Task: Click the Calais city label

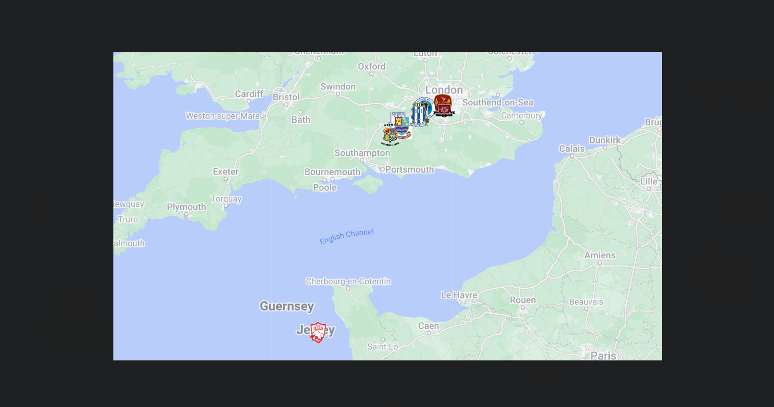Action: pos(572,149)
